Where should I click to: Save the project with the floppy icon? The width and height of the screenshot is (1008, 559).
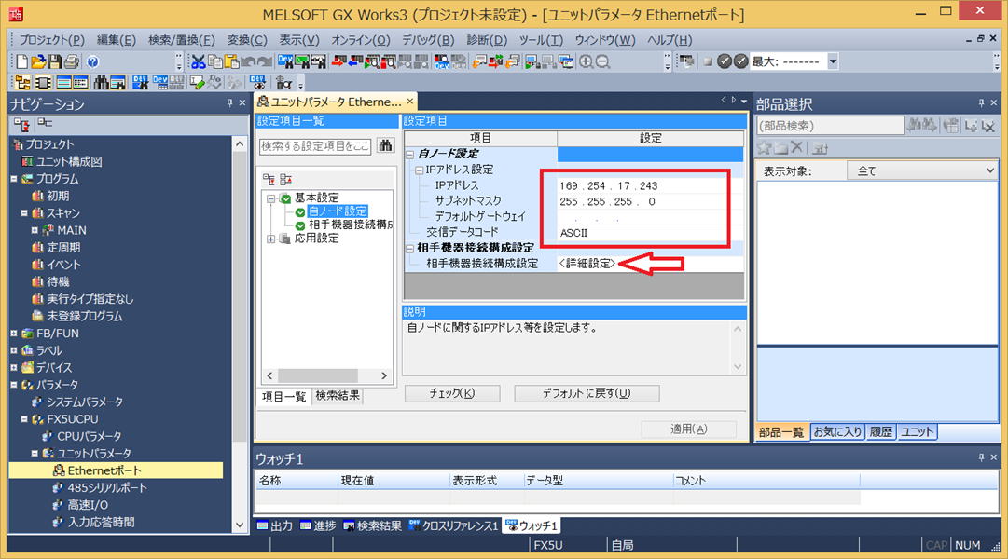tap(55, 61)
